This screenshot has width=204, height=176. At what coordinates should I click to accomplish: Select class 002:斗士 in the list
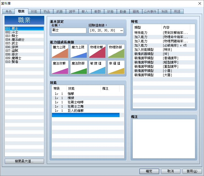point(24,32)
